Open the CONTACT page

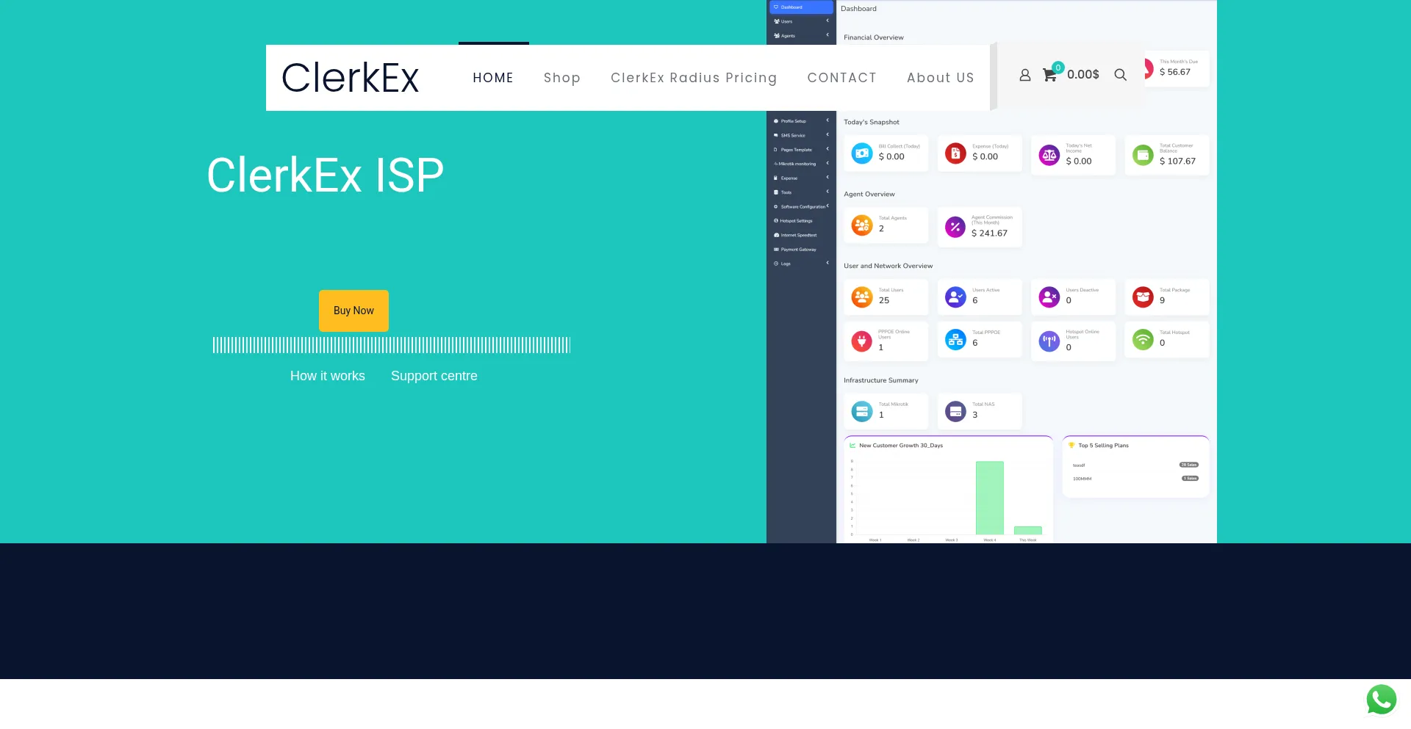click(842, 78)
